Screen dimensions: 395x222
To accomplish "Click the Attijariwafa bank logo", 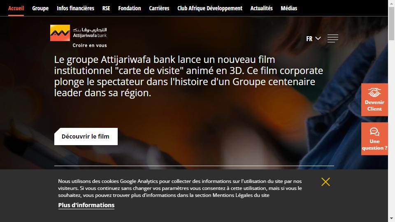I will pyautogui.click(x=79, y=36).
